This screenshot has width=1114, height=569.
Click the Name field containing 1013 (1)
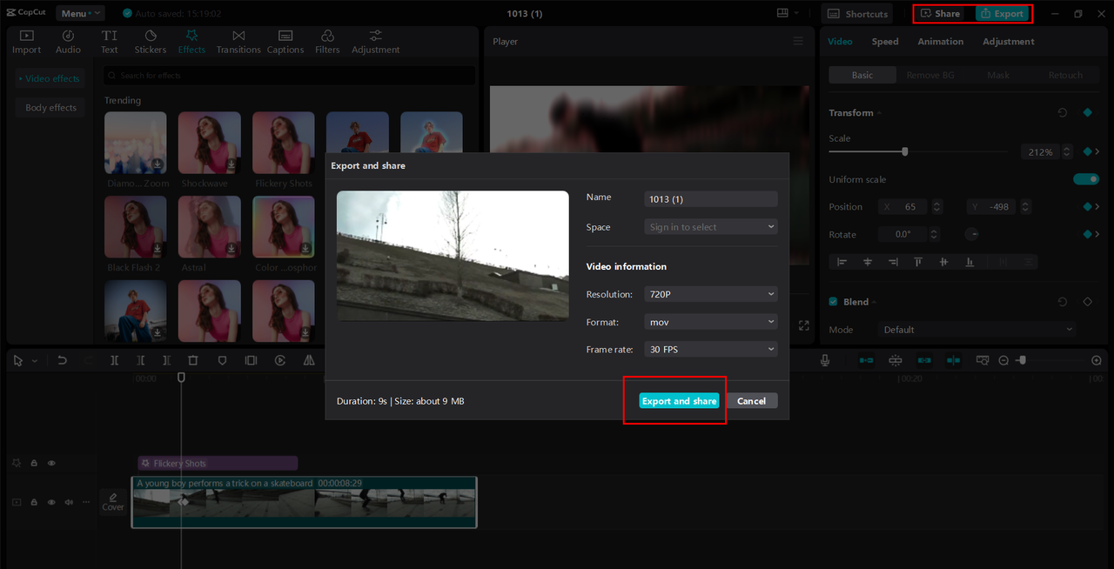tap(710, 199)
